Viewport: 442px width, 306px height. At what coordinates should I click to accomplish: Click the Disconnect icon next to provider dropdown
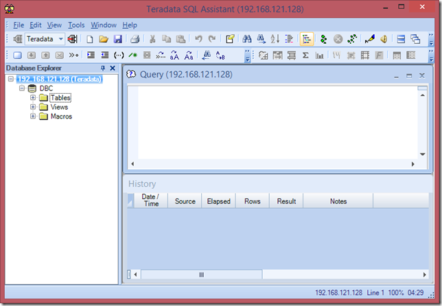[x=73, y=39]
